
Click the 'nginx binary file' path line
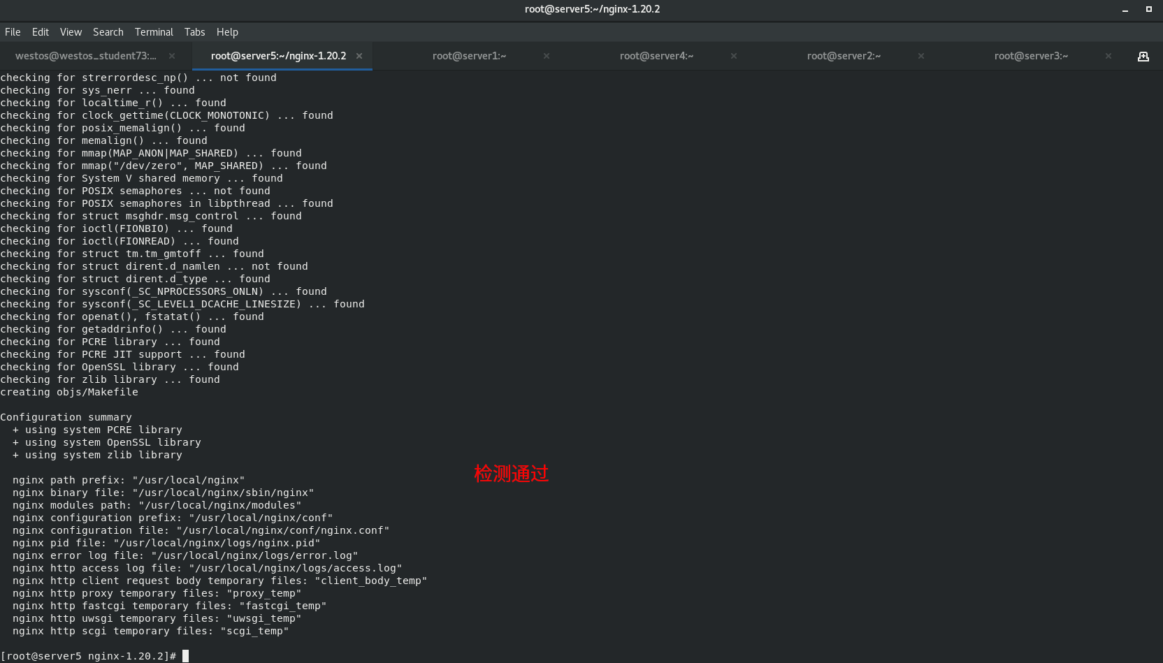click(x=164, y=493)
